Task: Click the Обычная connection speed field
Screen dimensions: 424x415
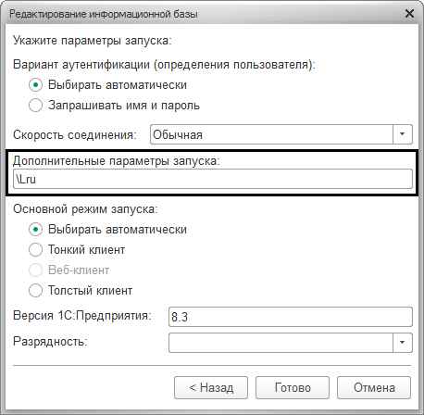Action: coord(271,134)
